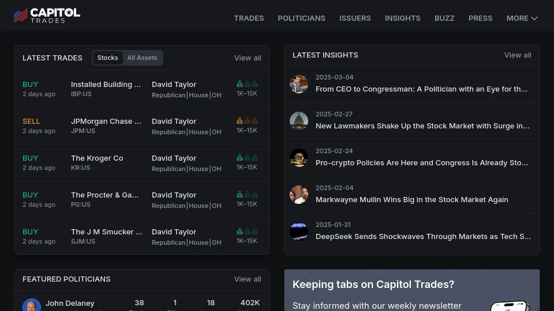Image resolution: width=554 pixels, height=311 pixels.
Task: Click orange money bag icons for JPM sell
Action: pyautogui.click(x=248, y=120)
